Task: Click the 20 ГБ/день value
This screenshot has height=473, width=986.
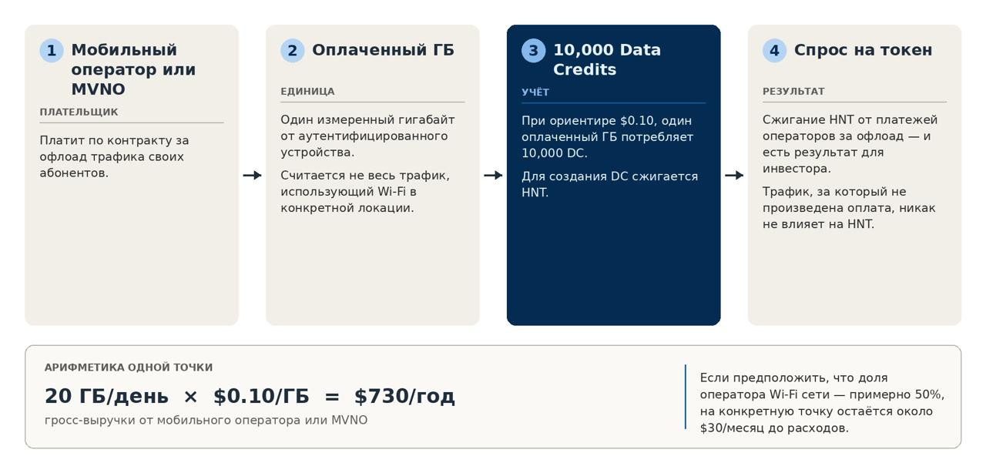Action: coord(106,396)
